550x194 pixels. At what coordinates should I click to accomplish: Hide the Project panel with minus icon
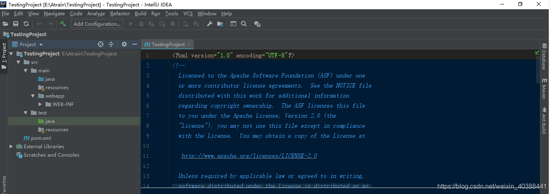[135, 44]
